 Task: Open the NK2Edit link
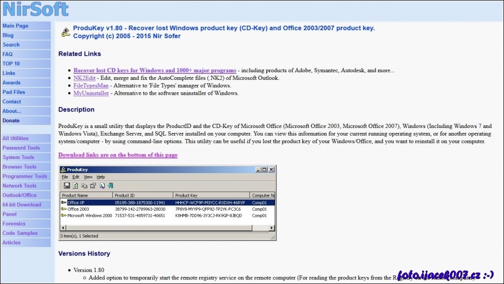[84, 78]
